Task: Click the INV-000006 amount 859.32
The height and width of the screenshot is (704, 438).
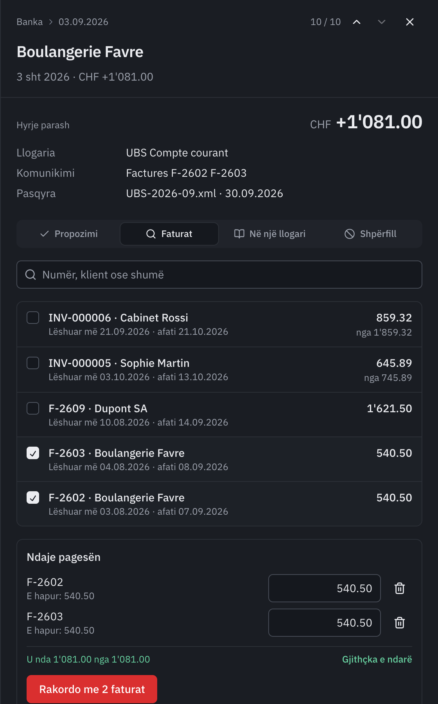Action: click(394, 318)
